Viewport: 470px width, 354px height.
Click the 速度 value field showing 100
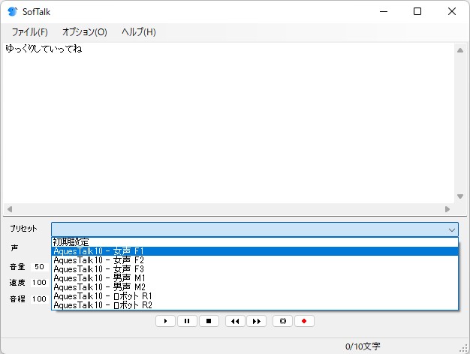(39, 283)
